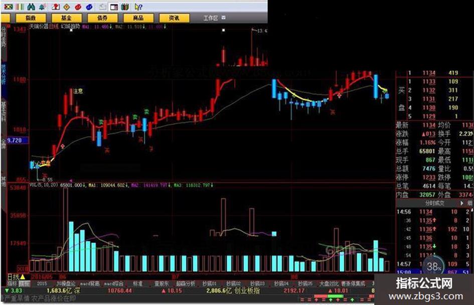
Task: Click the 内盘 32057 value
Action: coord(427,195)
